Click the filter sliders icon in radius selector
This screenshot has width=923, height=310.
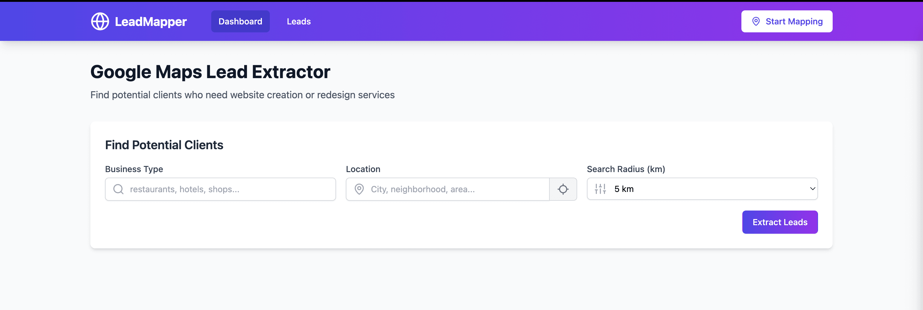(x=600, y=189)
